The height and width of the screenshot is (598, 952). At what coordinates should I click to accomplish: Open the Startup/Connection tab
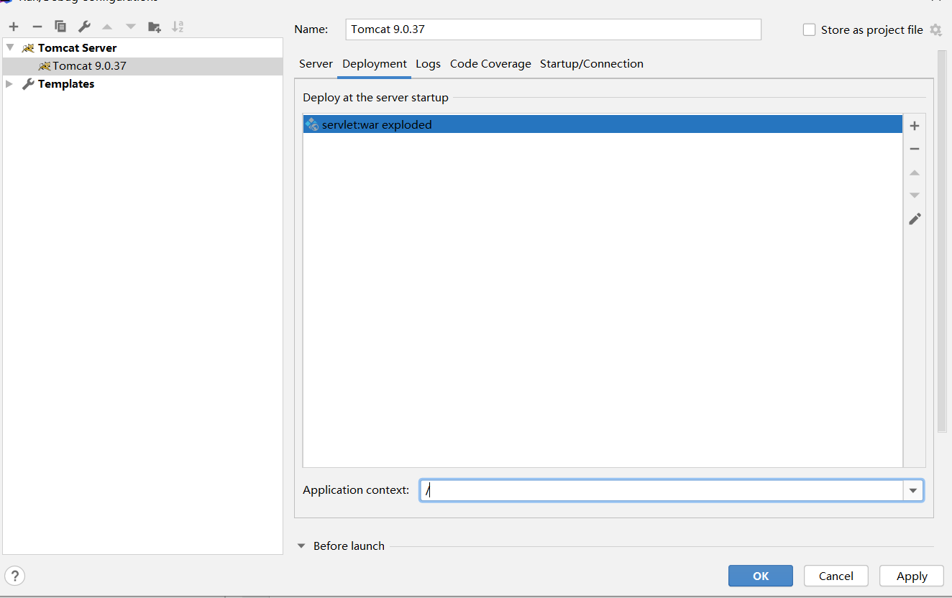coord(592,64)
